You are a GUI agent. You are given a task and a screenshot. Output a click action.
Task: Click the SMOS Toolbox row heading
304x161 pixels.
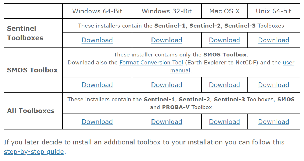point(33,70)
